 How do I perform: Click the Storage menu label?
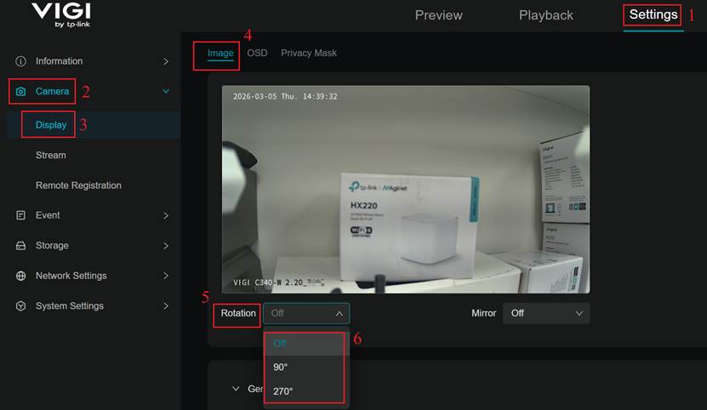click(52, 245)
